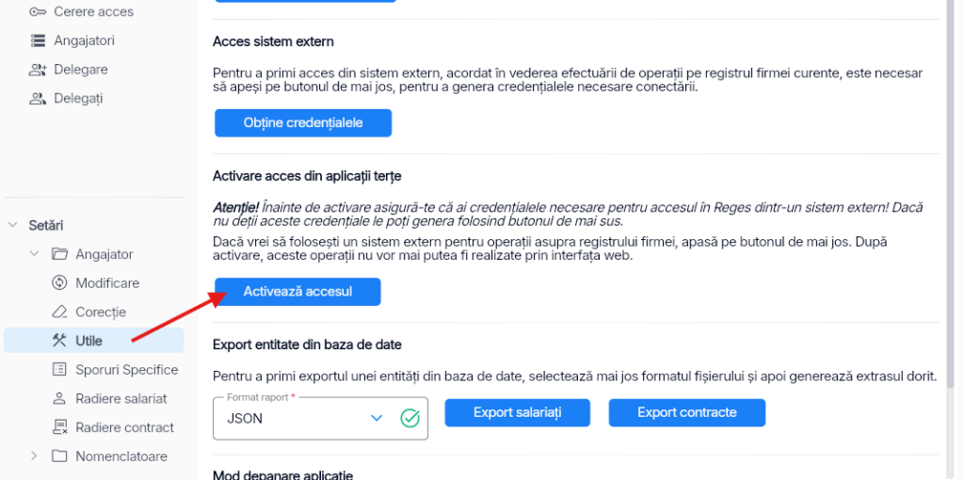The width and height of the screenshot is (964, 480).
Task: Click the add-person icon beside Delegare
Action: 38,70
